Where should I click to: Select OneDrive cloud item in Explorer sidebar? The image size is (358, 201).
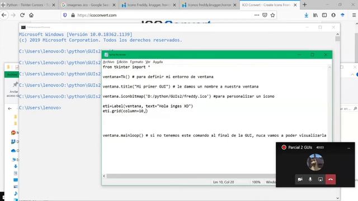pyautogui.click(x=13, y=151)
